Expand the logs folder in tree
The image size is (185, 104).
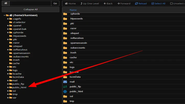coord(8,70)
